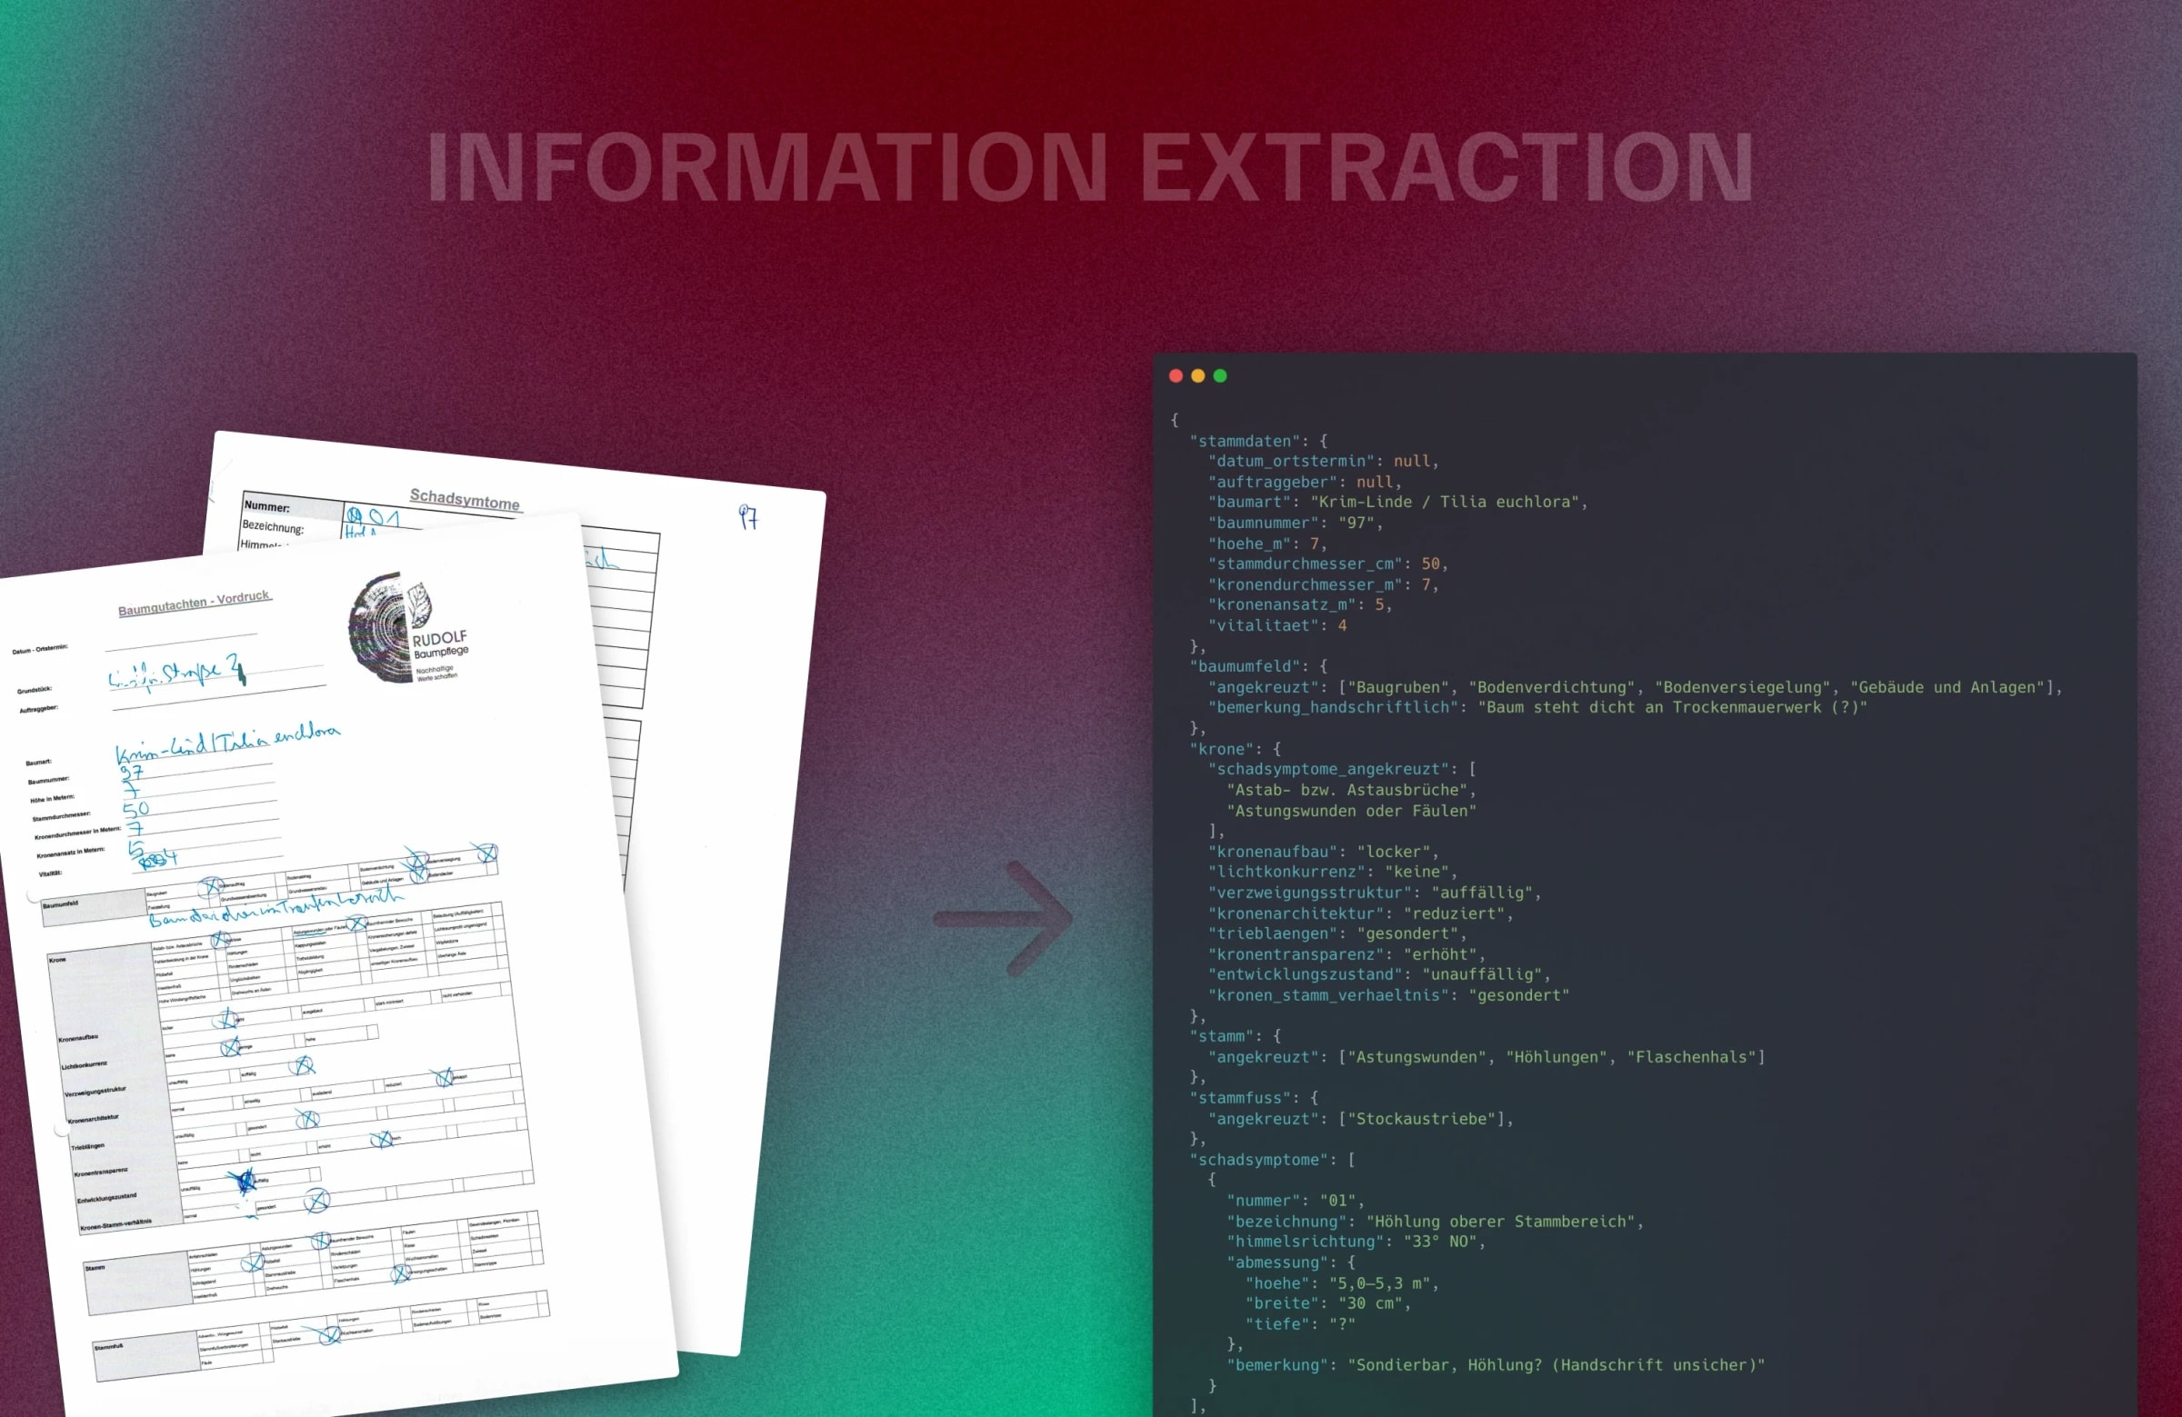Click the "Baumumfeld" section label on the form

tap(61, 904)
